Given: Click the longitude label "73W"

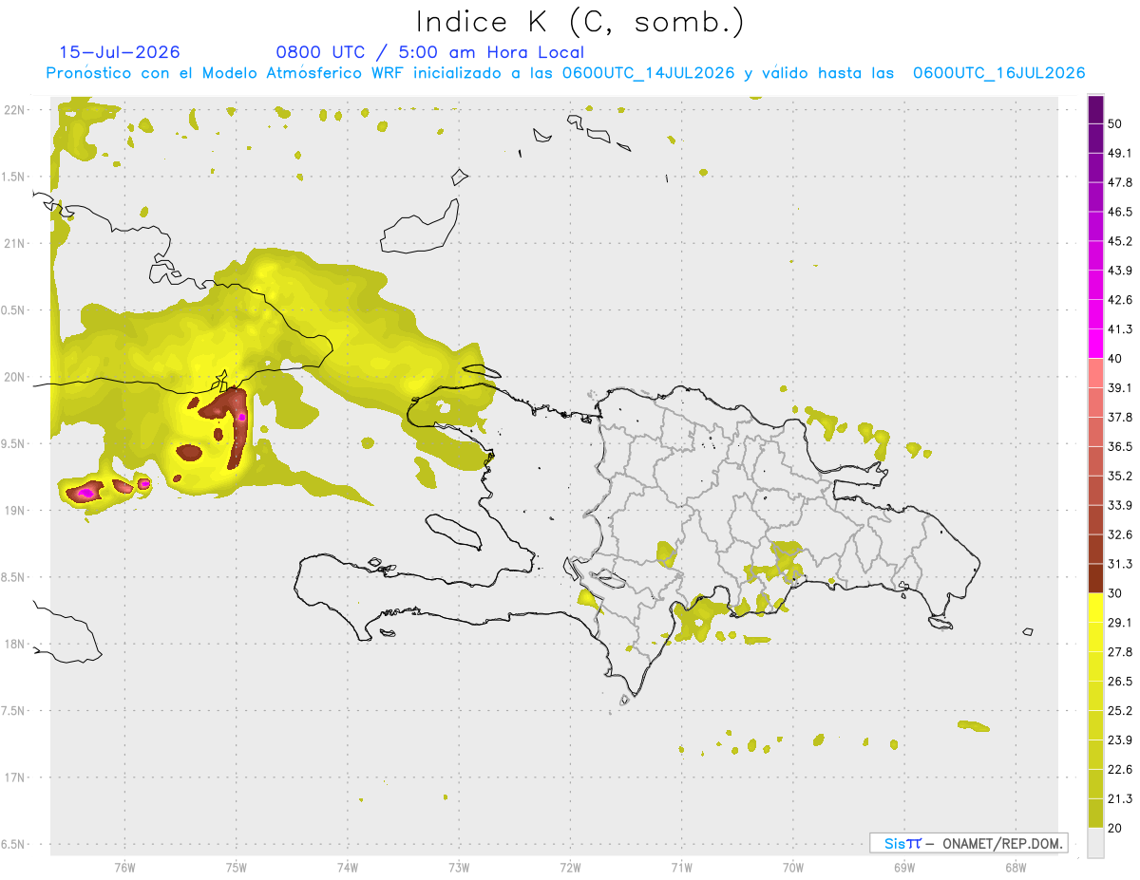Looking at the screenshot, I should (459, 868).
